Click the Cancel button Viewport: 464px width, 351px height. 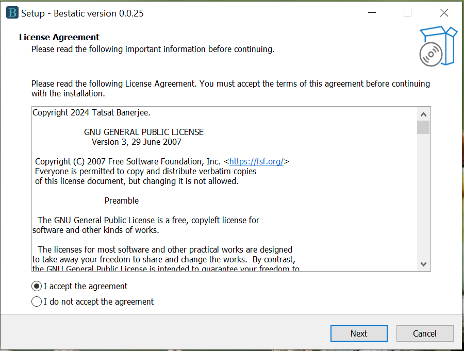click(425, 333)
